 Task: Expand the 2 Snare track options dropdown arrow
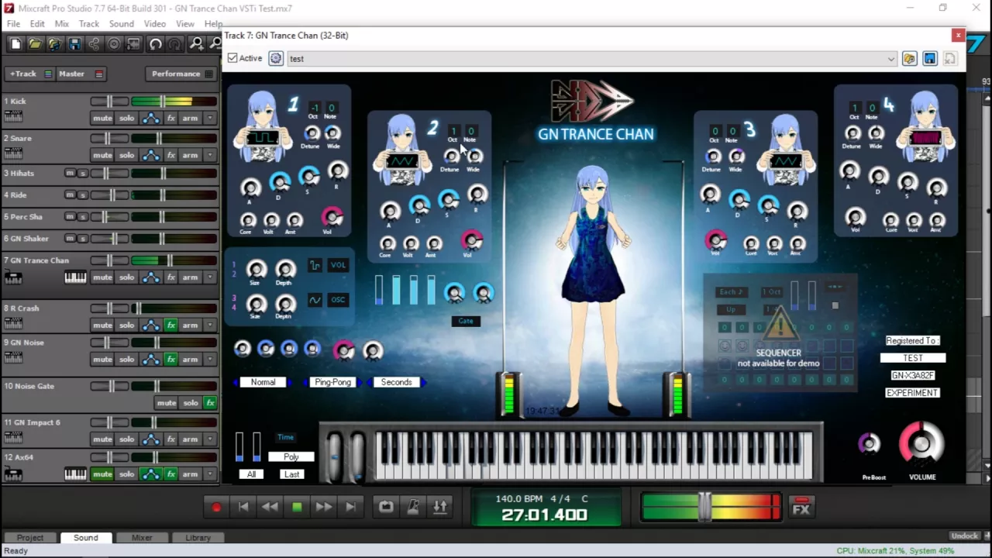click(x=210, y=155)
